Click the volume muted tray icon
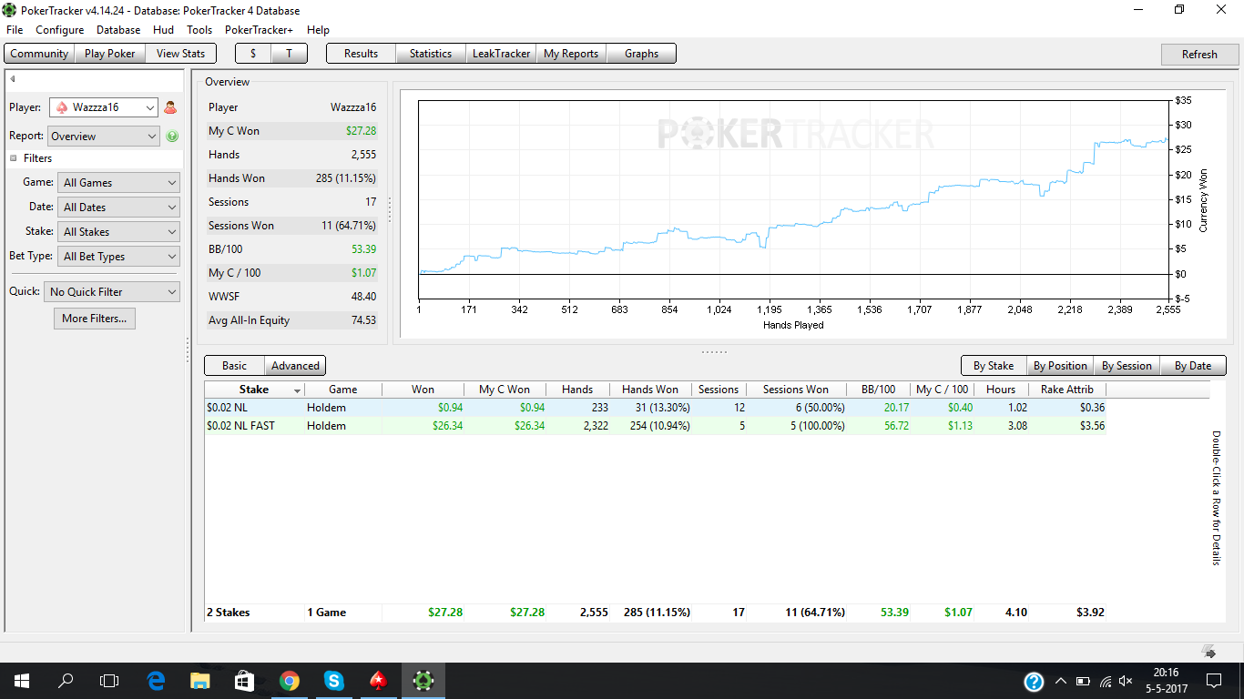The width and height of the screenshot is (1244, 699). [x=1126, y=681]
